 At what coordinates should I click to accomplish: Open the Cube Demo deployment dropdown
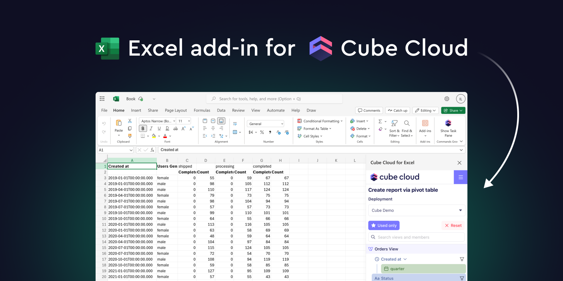417,210
